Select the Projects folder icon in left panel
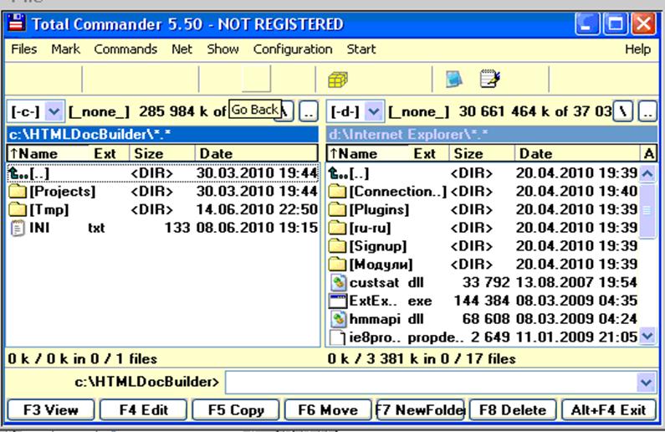This screenshot has height=432, width=665. (x=18, y=192)
